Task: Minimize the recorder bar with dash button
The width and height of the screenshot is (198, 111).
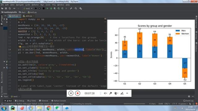Action: pyautogui.click(x=127, y=93)
